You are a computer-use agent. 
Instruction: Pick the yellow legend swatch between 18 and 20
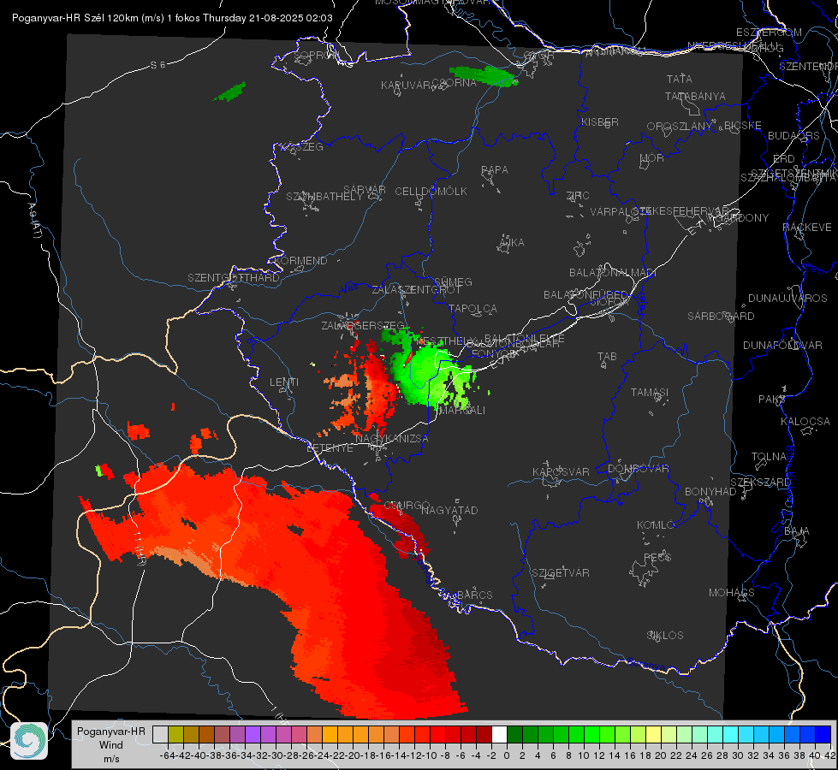tap(653, 734)
